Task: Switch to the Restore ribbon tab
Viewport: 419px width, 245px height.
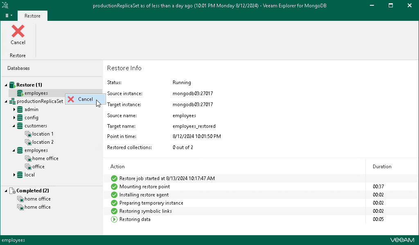Action: [32, 16]
